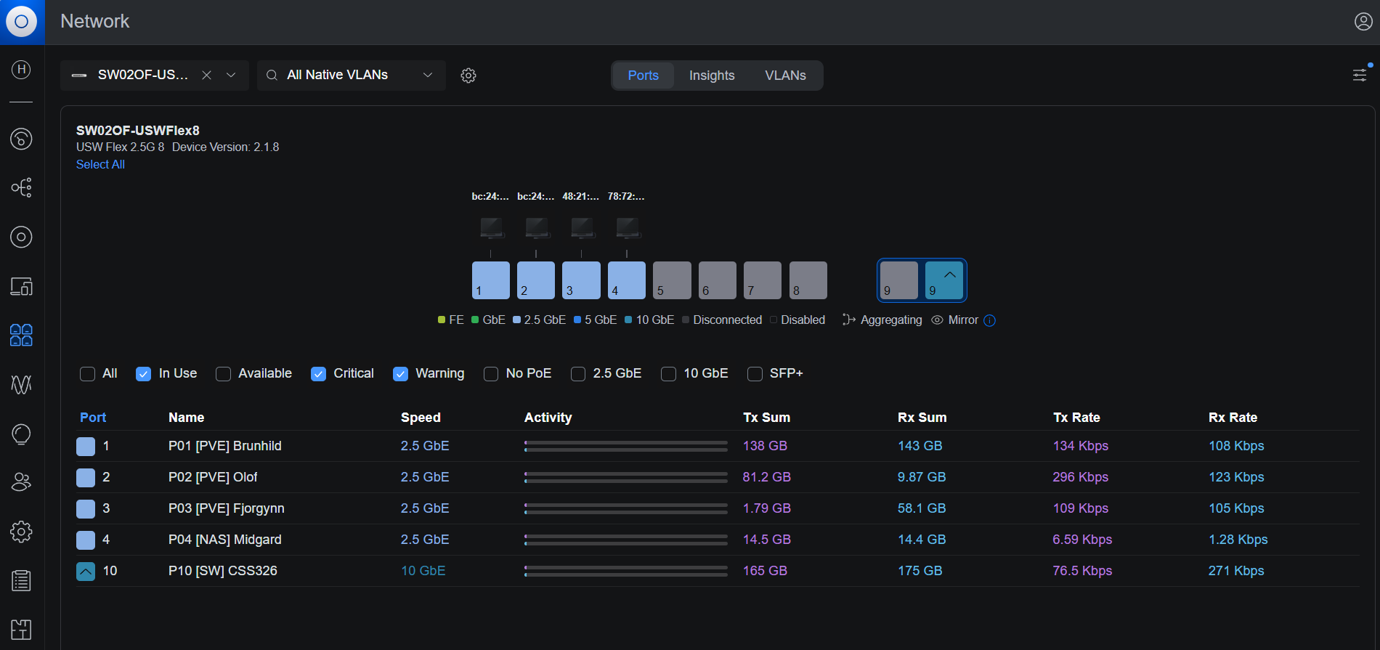Sort by the Activity column header
The image size is (1380, 650).
[548, 418]
